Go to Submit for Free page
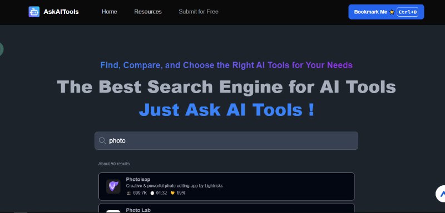This screenshot has height=213, width=445. coord(199,12)
